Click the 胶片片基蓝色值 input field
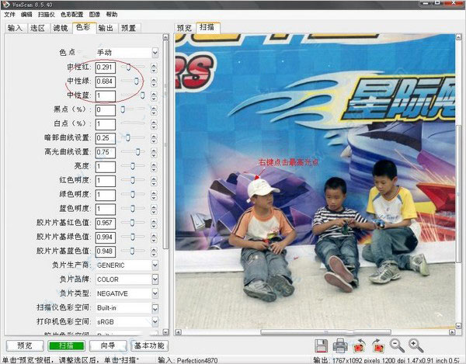The image size is (466, 364). pyautogui.click(x=105, y=251)
